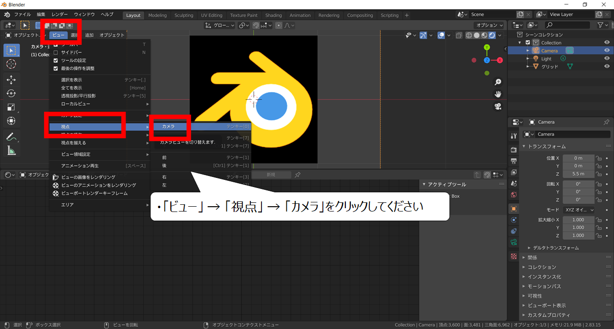The image size is (614, 329).
Task: Toggle the 最後の操作を調整 checkbox
Action: tap(56, 69)
